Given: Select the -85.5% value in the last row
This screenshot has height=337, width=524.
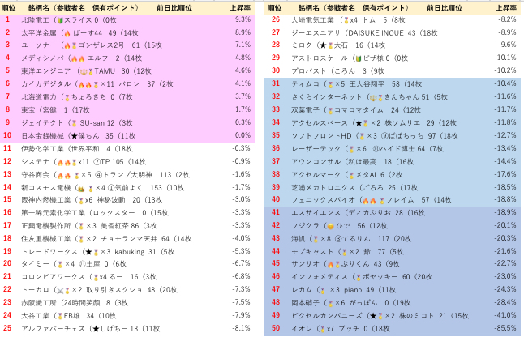Looking at the screenshot, I should (x=505, y=329).
